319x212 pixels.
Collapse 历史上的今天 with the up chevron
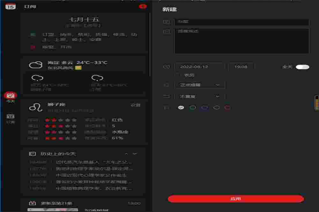point(126,154)
